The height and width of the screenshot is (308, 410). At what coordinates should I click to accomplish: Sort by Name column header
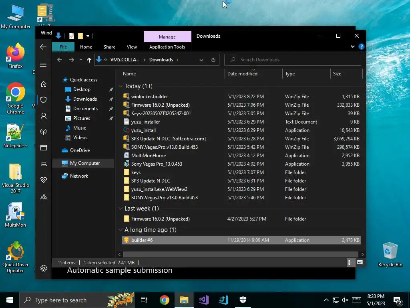(173, 74)
